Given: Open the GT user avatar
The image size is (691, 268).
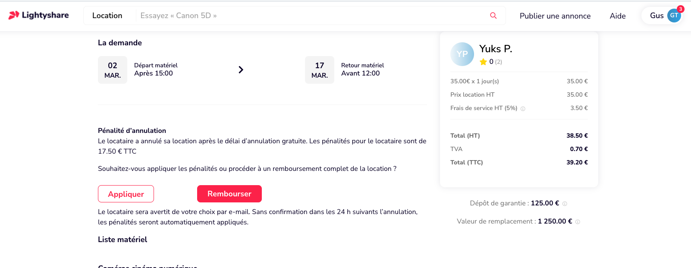Looking at the screenshot, I should pyautogui.click(x=674, y=16).
